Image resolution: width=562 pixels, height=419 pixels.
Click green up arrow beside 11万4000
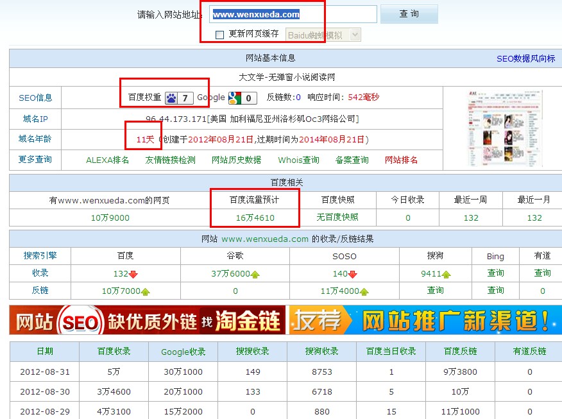(364, 292)
